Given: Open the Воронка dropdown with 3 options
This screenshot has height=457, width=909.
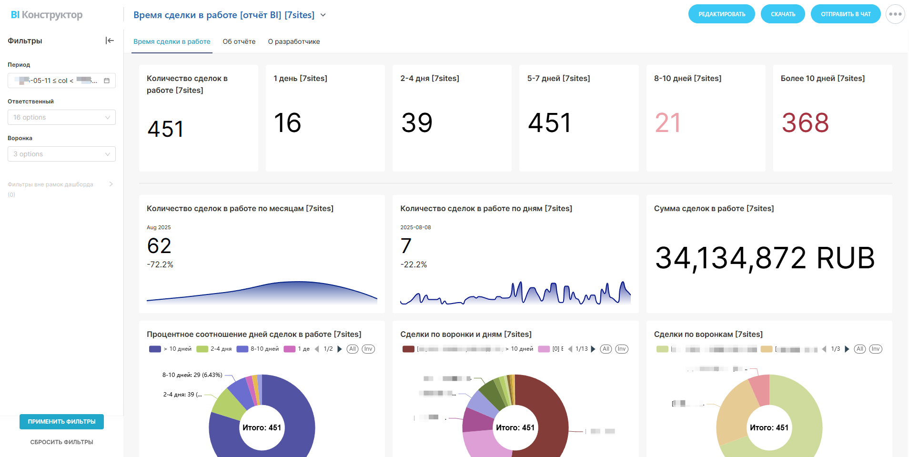Looking at the screenshot, I should click(x=61, y=154).
